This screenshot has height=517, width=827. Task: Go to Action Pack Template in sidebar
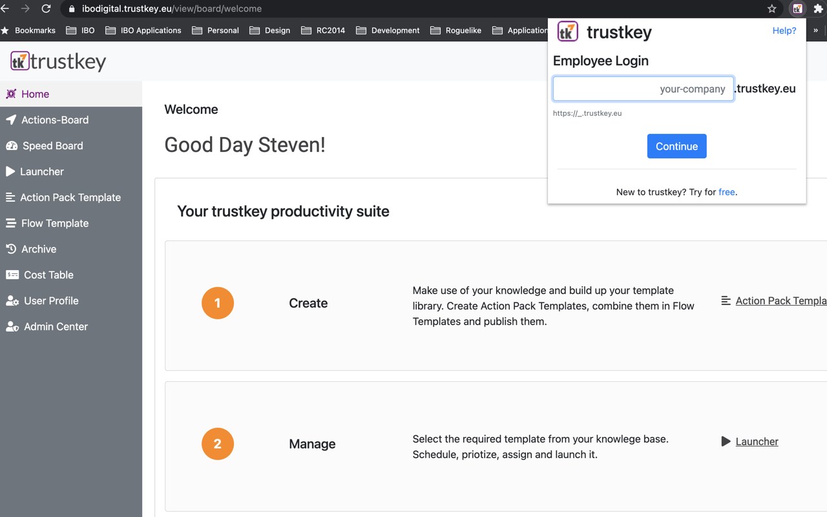click(x=71, y=197)
